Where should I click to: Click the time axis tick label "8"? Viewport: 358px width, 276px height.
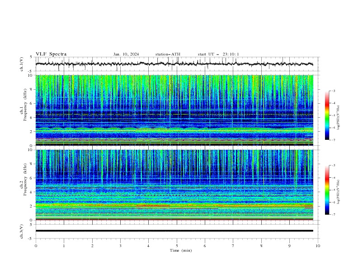tap(261, 246)
